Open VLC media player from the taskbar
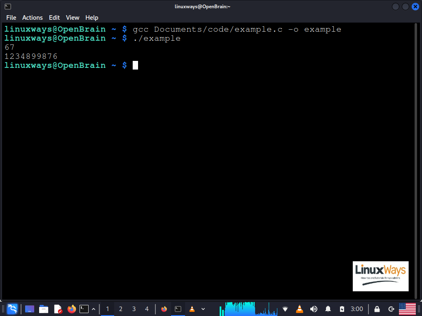This screenshot has height=316, width=422. 192,309
